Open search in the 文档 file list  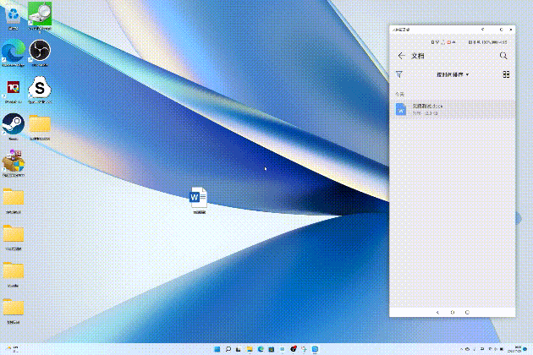(x=504, y=56)
